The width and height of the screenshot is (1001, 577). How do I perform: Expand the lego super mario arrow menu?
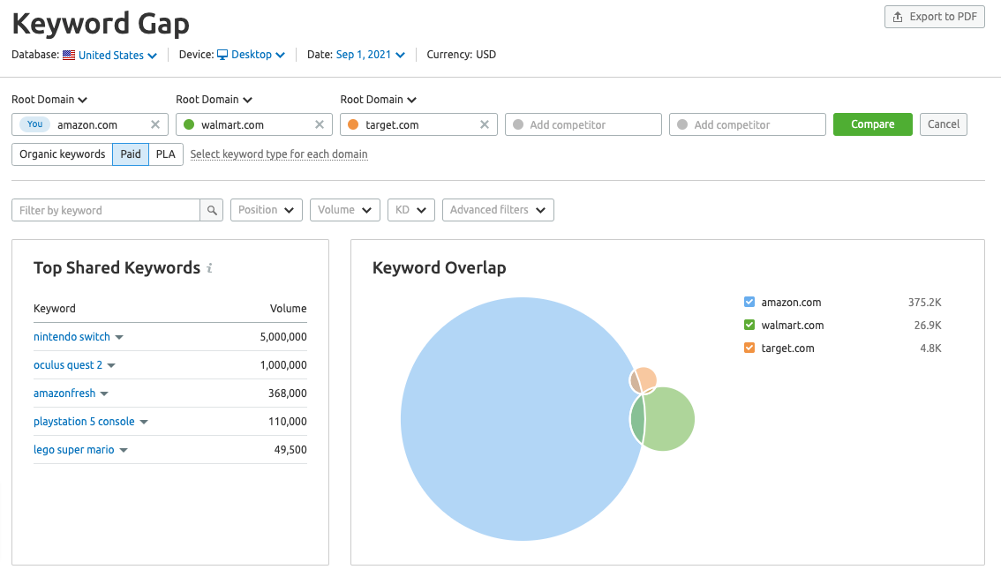pyautogui.click(x=124, y=450)
